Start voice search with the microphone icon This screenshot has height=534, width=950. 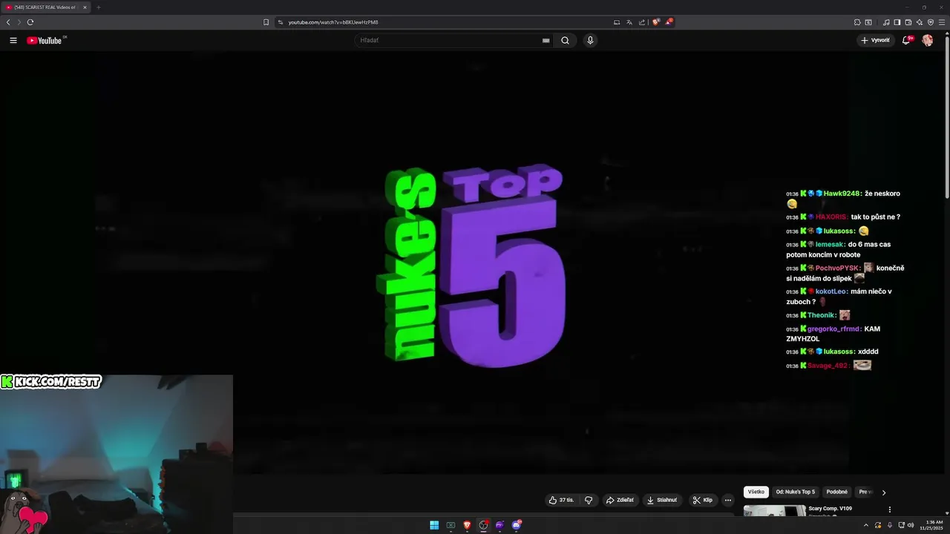click(x=590, y=40)
